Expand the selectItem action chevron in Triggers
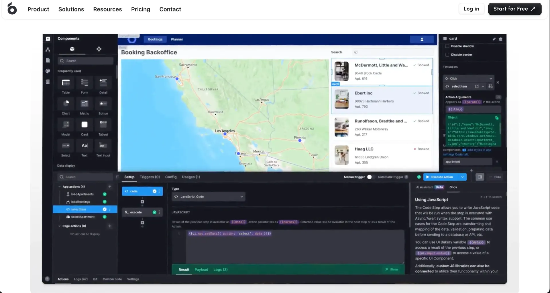Screen dimensions: 550x293 483,86
